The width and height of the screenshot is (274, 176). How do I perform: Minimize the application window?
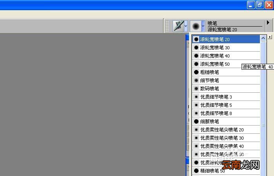click(251, 5)
